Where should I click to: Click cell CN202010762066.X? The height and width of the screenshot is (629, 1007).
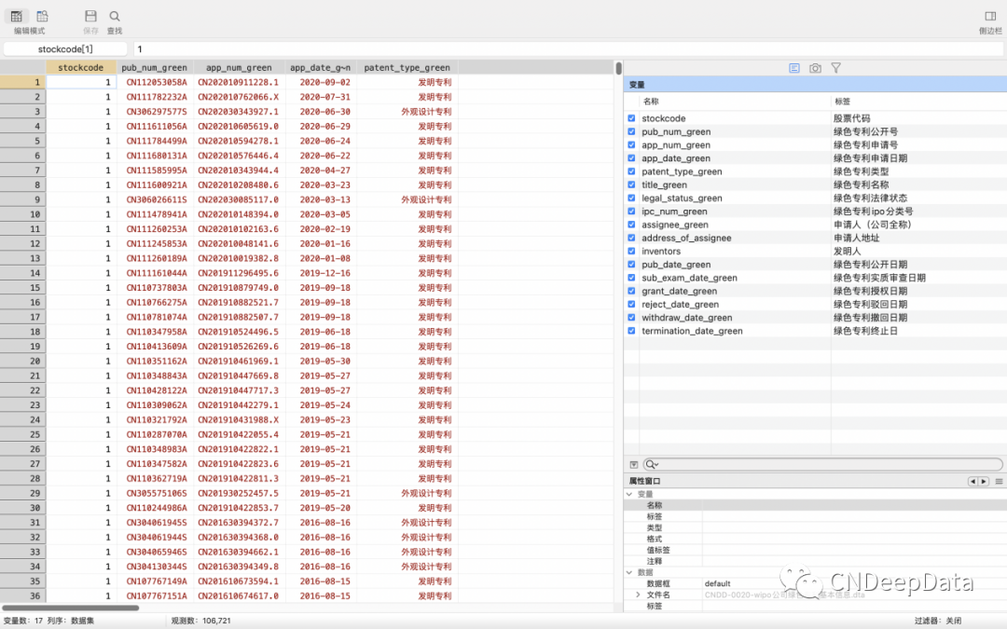point(239,97)
